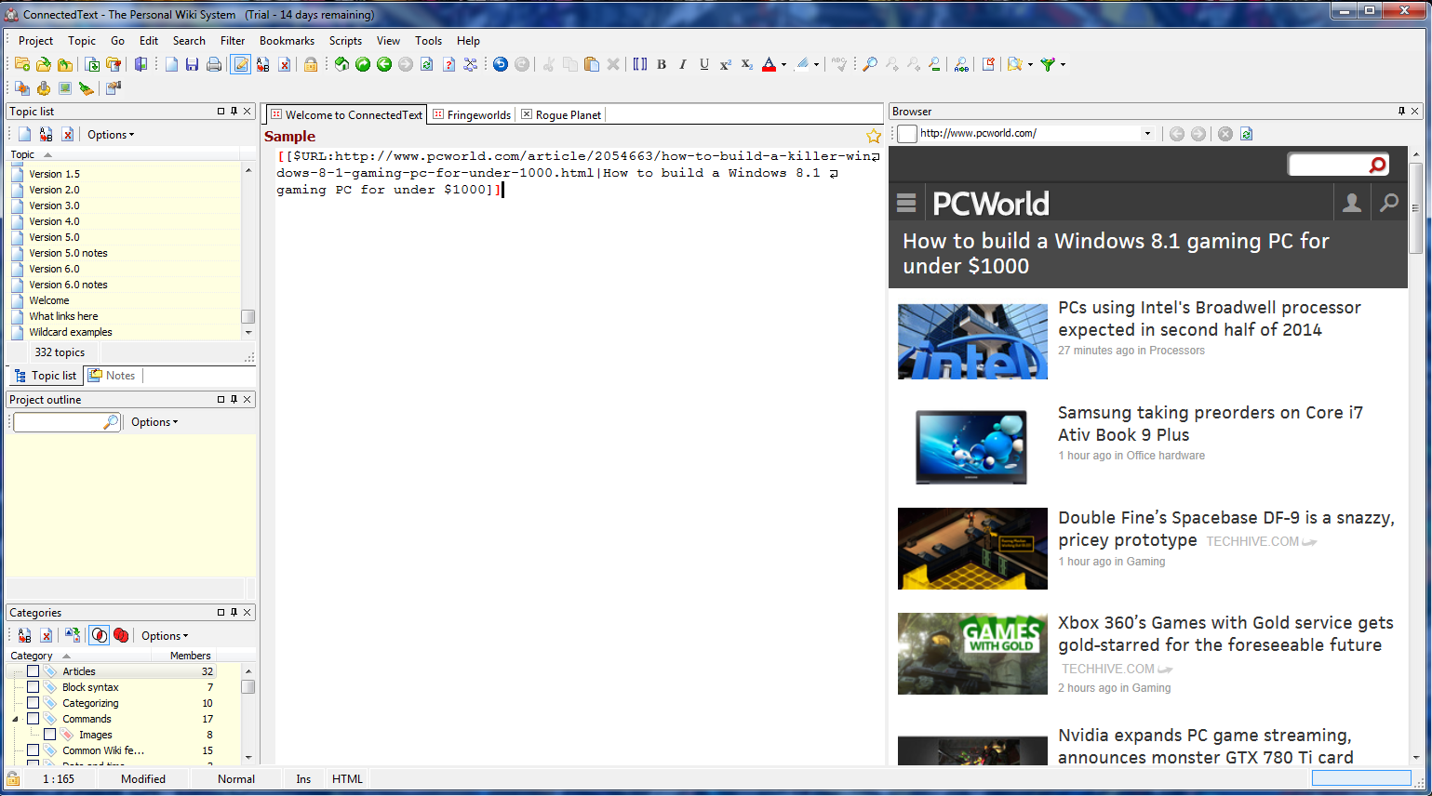
Task: Open Nvidia PC game streaming article
Action: [x=1206, y=747]
